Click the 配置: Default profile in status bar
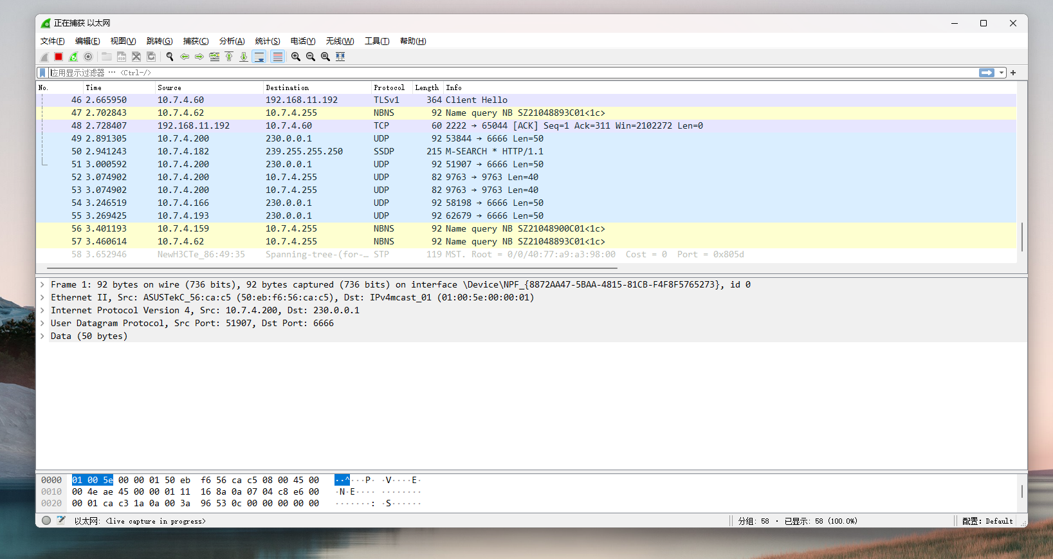The height and width of the screenshot is (559, 1053). point(987,521)
